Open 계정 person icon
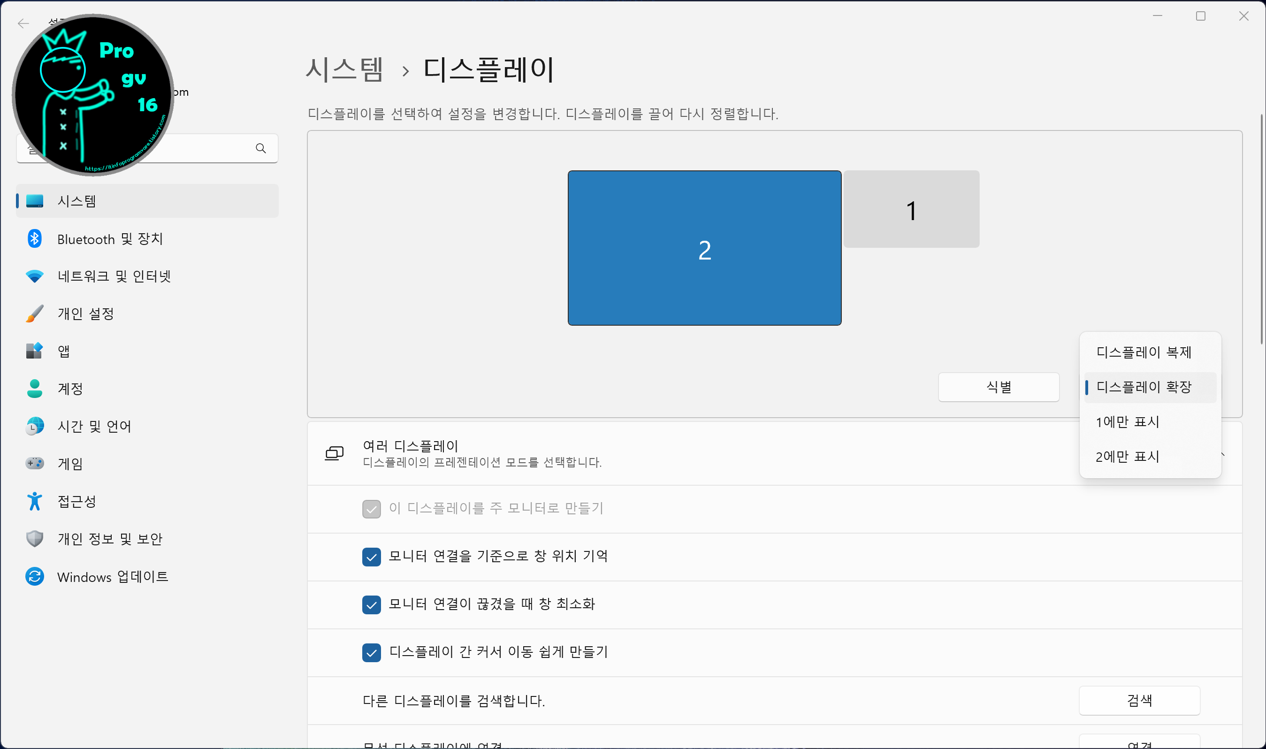This screenshot has height=749, width=1266. 34,388
